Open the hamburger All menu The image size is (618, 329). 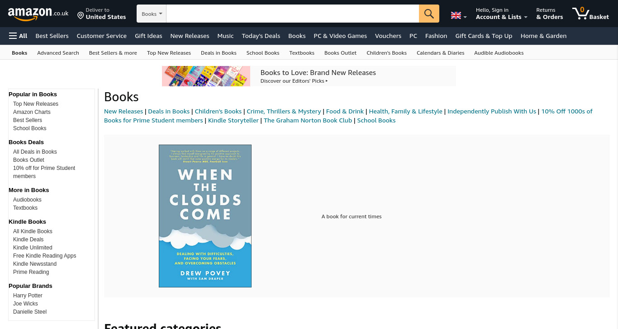(x=18, y=36)
